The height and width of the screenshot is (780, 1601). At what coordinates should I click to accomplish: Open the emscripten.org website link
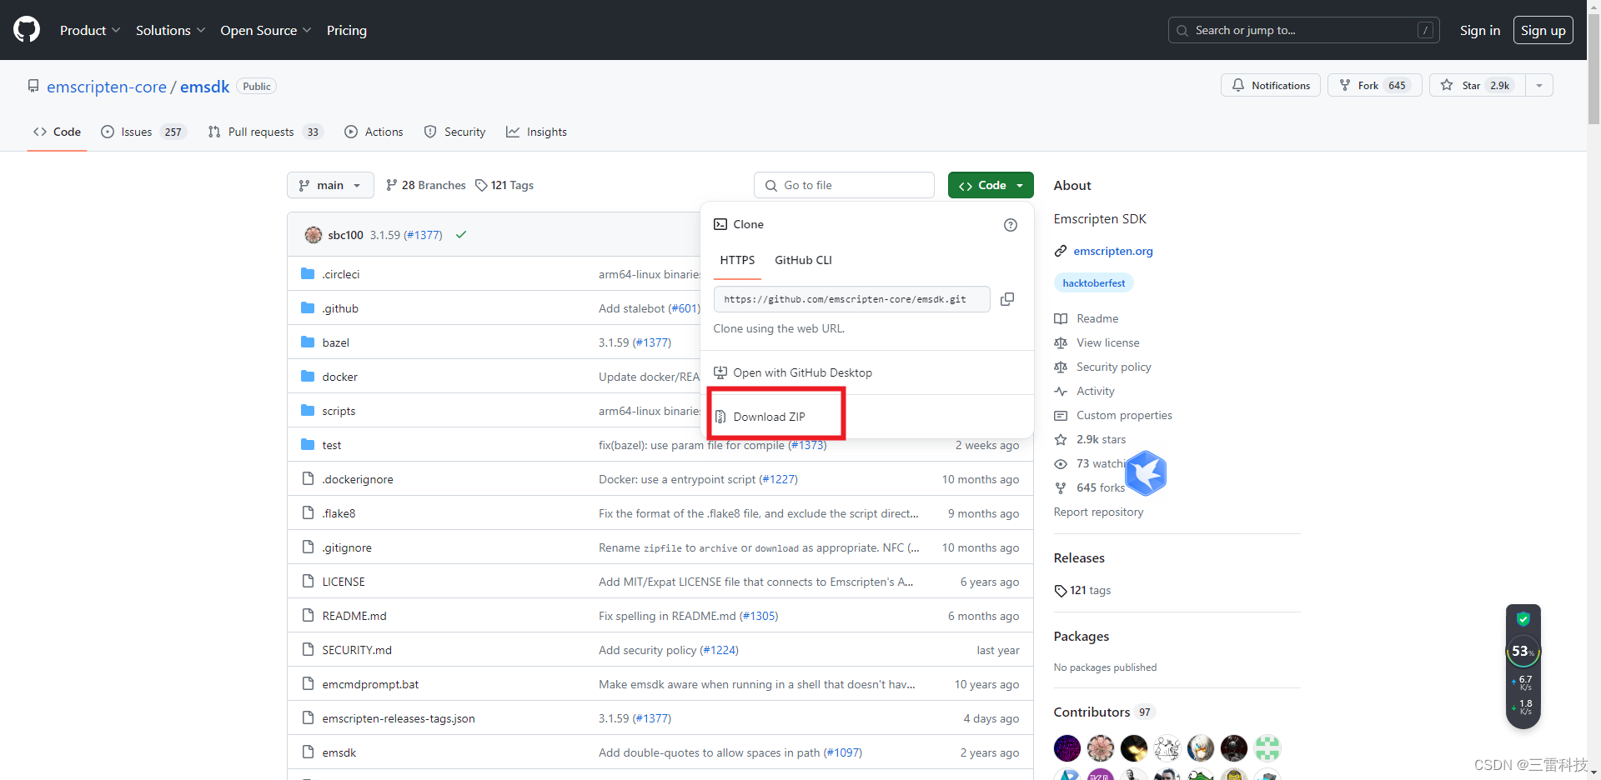(x=1113, y=251)
